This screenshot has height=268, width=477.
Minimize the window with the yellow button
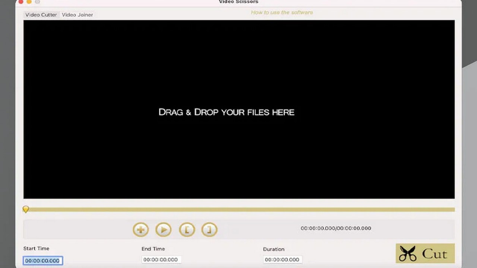[x=29, y=1]
